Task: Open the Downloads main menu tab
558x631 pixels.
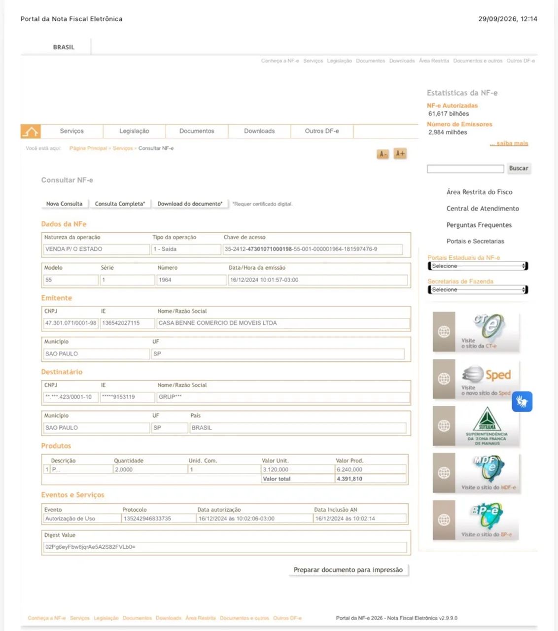Action: click(x=259, y=131)
